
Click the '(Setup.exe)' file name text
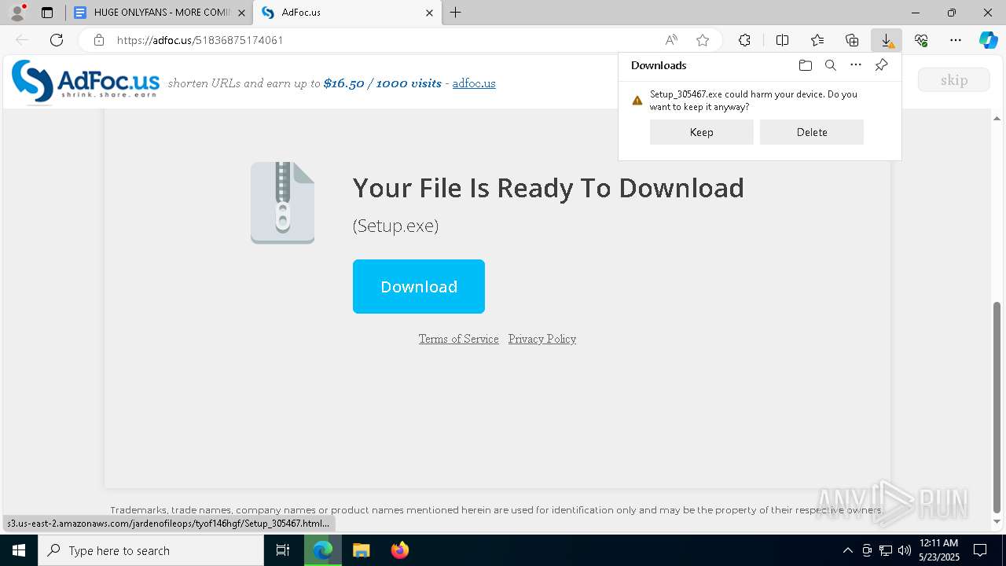coord(395,226)
